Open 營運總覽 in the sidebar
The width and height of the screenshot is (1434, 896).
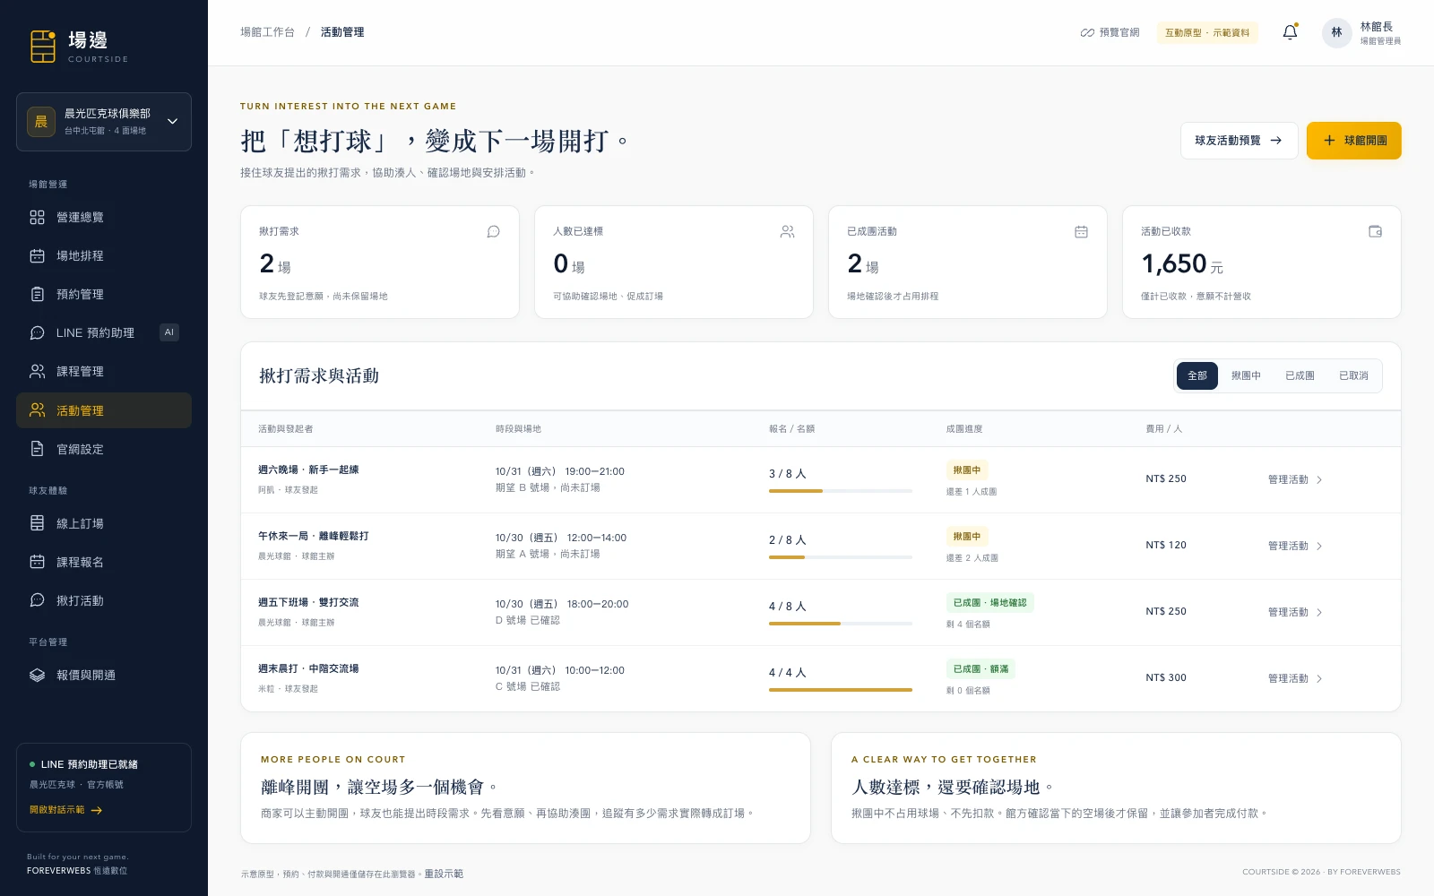(104, 217)
